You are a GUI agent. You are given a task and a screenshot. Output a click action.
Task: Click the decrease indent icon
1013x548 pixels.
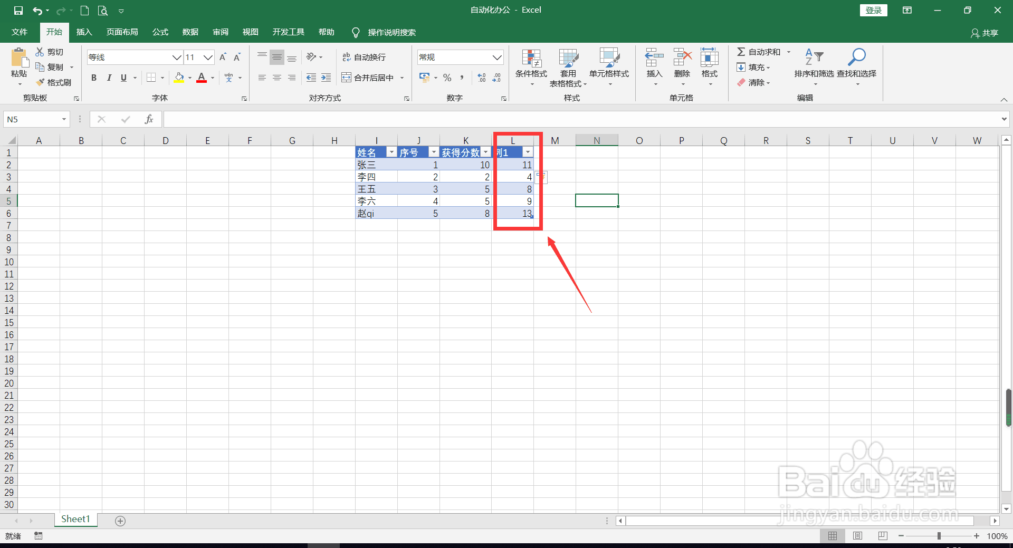(311, 78)
